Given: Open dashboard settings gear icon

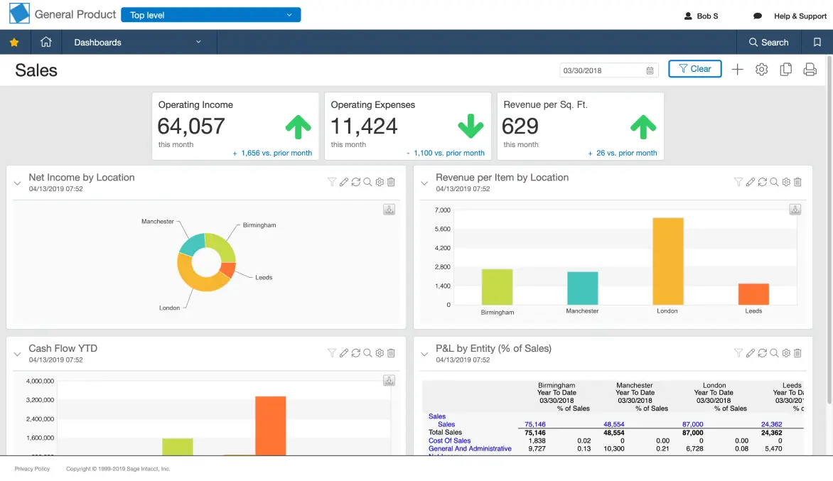Looking at the screenshot, I should point(761,70).
